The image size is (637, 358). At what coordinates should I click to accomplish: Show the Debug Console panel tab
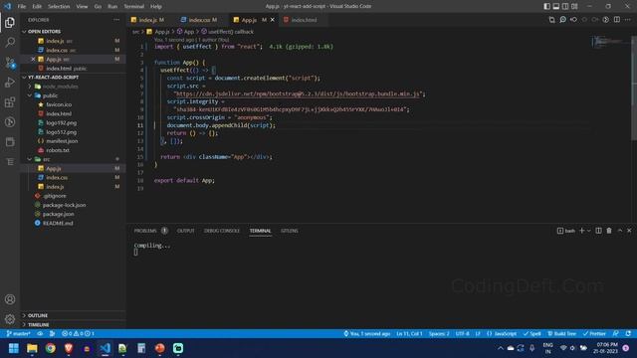pyautogui.click(x=222, y=231)
